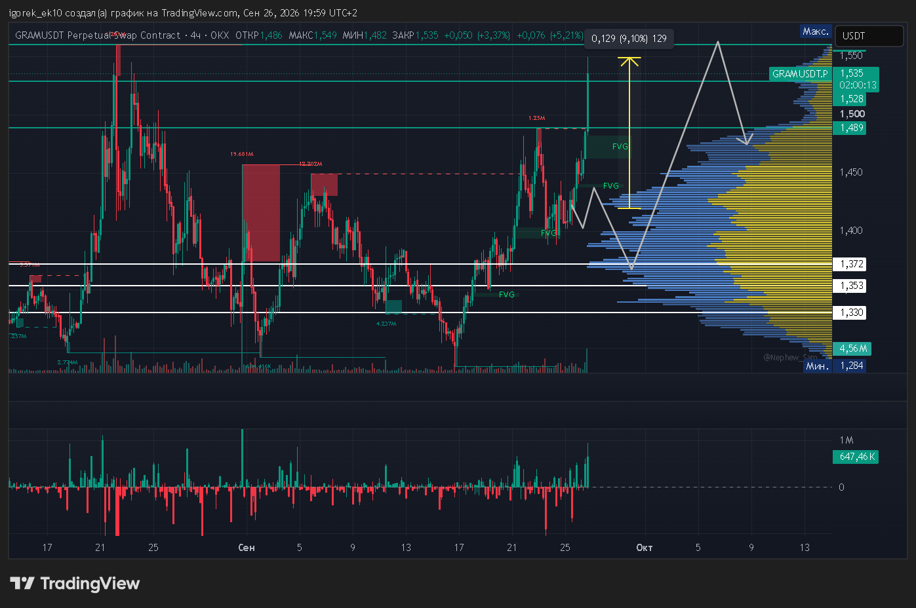Click the 1,500 price scale value
This screenshot has width=916, height=608.
click(852, 114)
